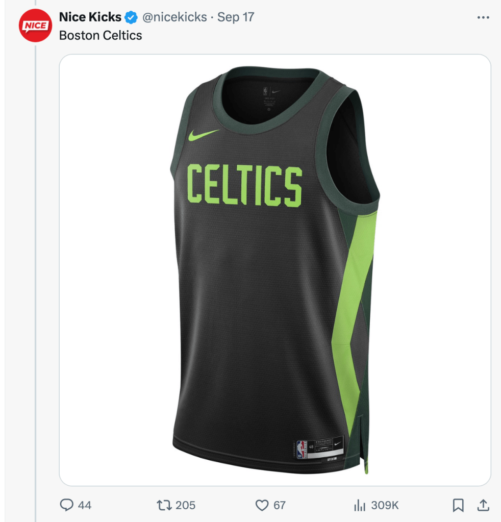Click the 44 replies count

(x=85, y=505)
